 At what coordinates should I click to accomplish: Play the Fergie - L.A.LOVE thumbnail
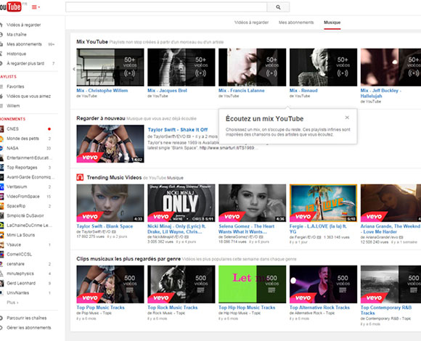(x=323, y=203)
